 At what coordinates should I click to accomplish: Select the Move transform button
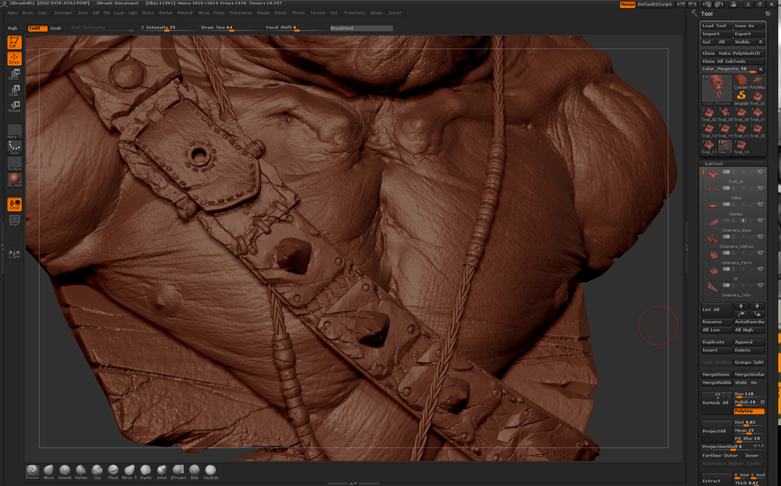[14, 75]
